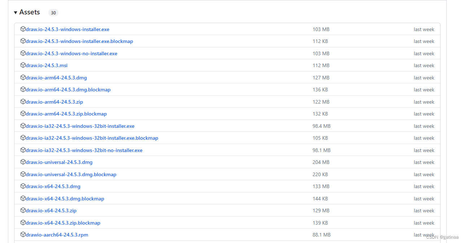Screen dimensions: 464x243
Task: Select the 204 MB size of universal dmg
Action: click(x=321, y=162)
